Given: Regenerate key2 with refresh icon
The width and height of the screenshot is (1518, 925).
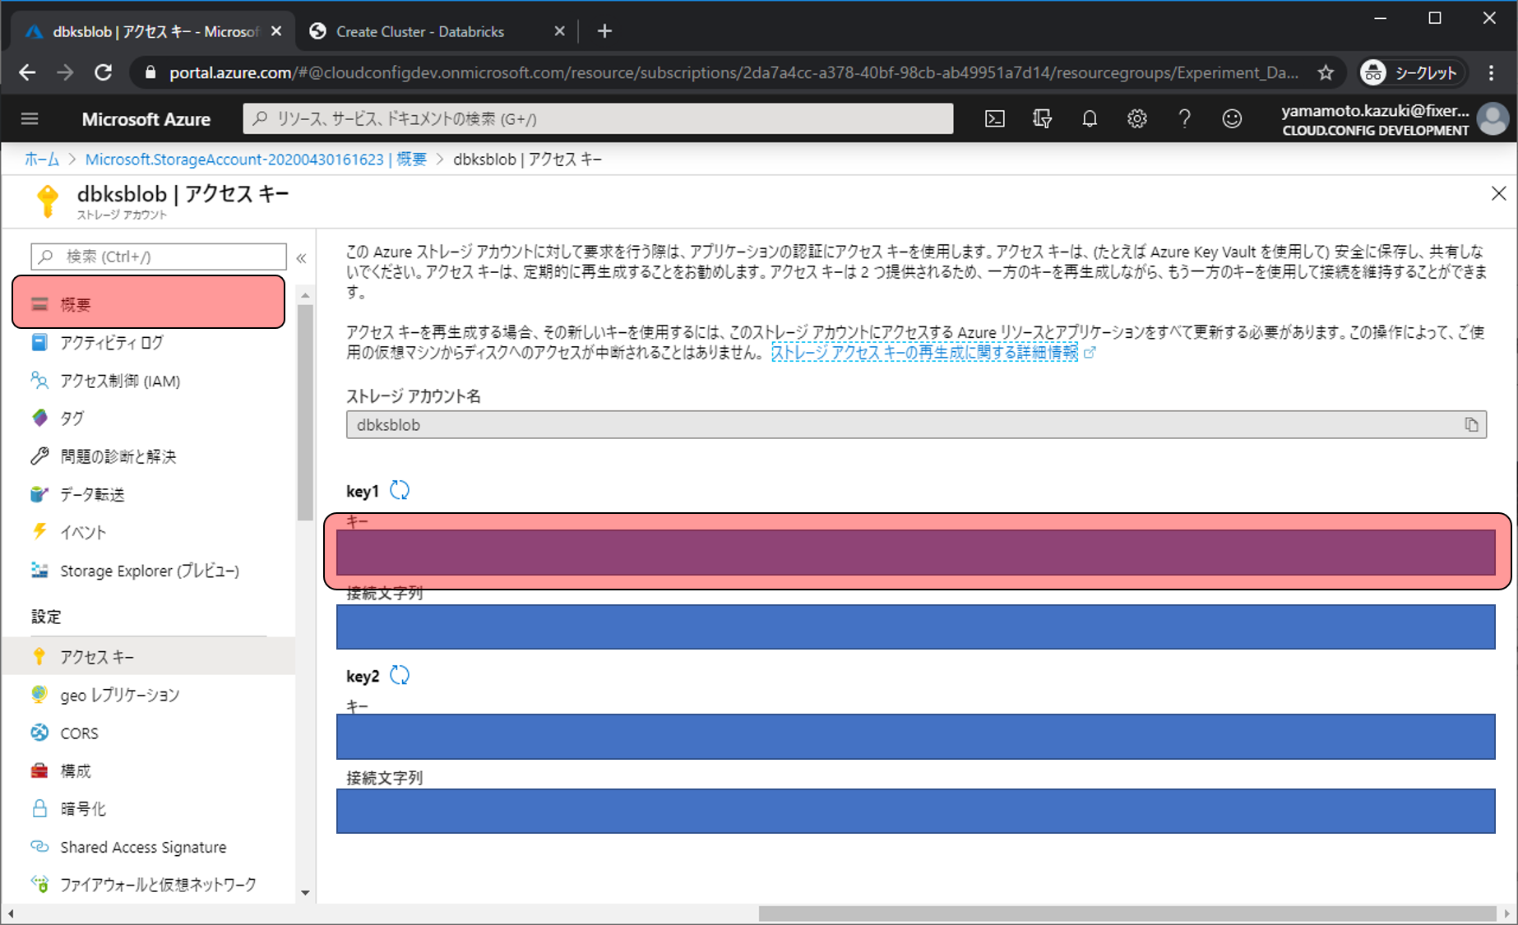Looking at the screenshot, I should point(400,676).
